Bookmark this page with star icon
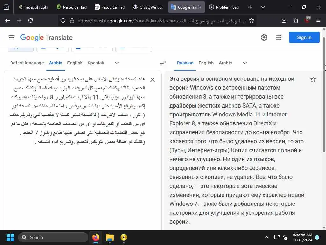This screenshot has height=245, width=326. point(252,20)
